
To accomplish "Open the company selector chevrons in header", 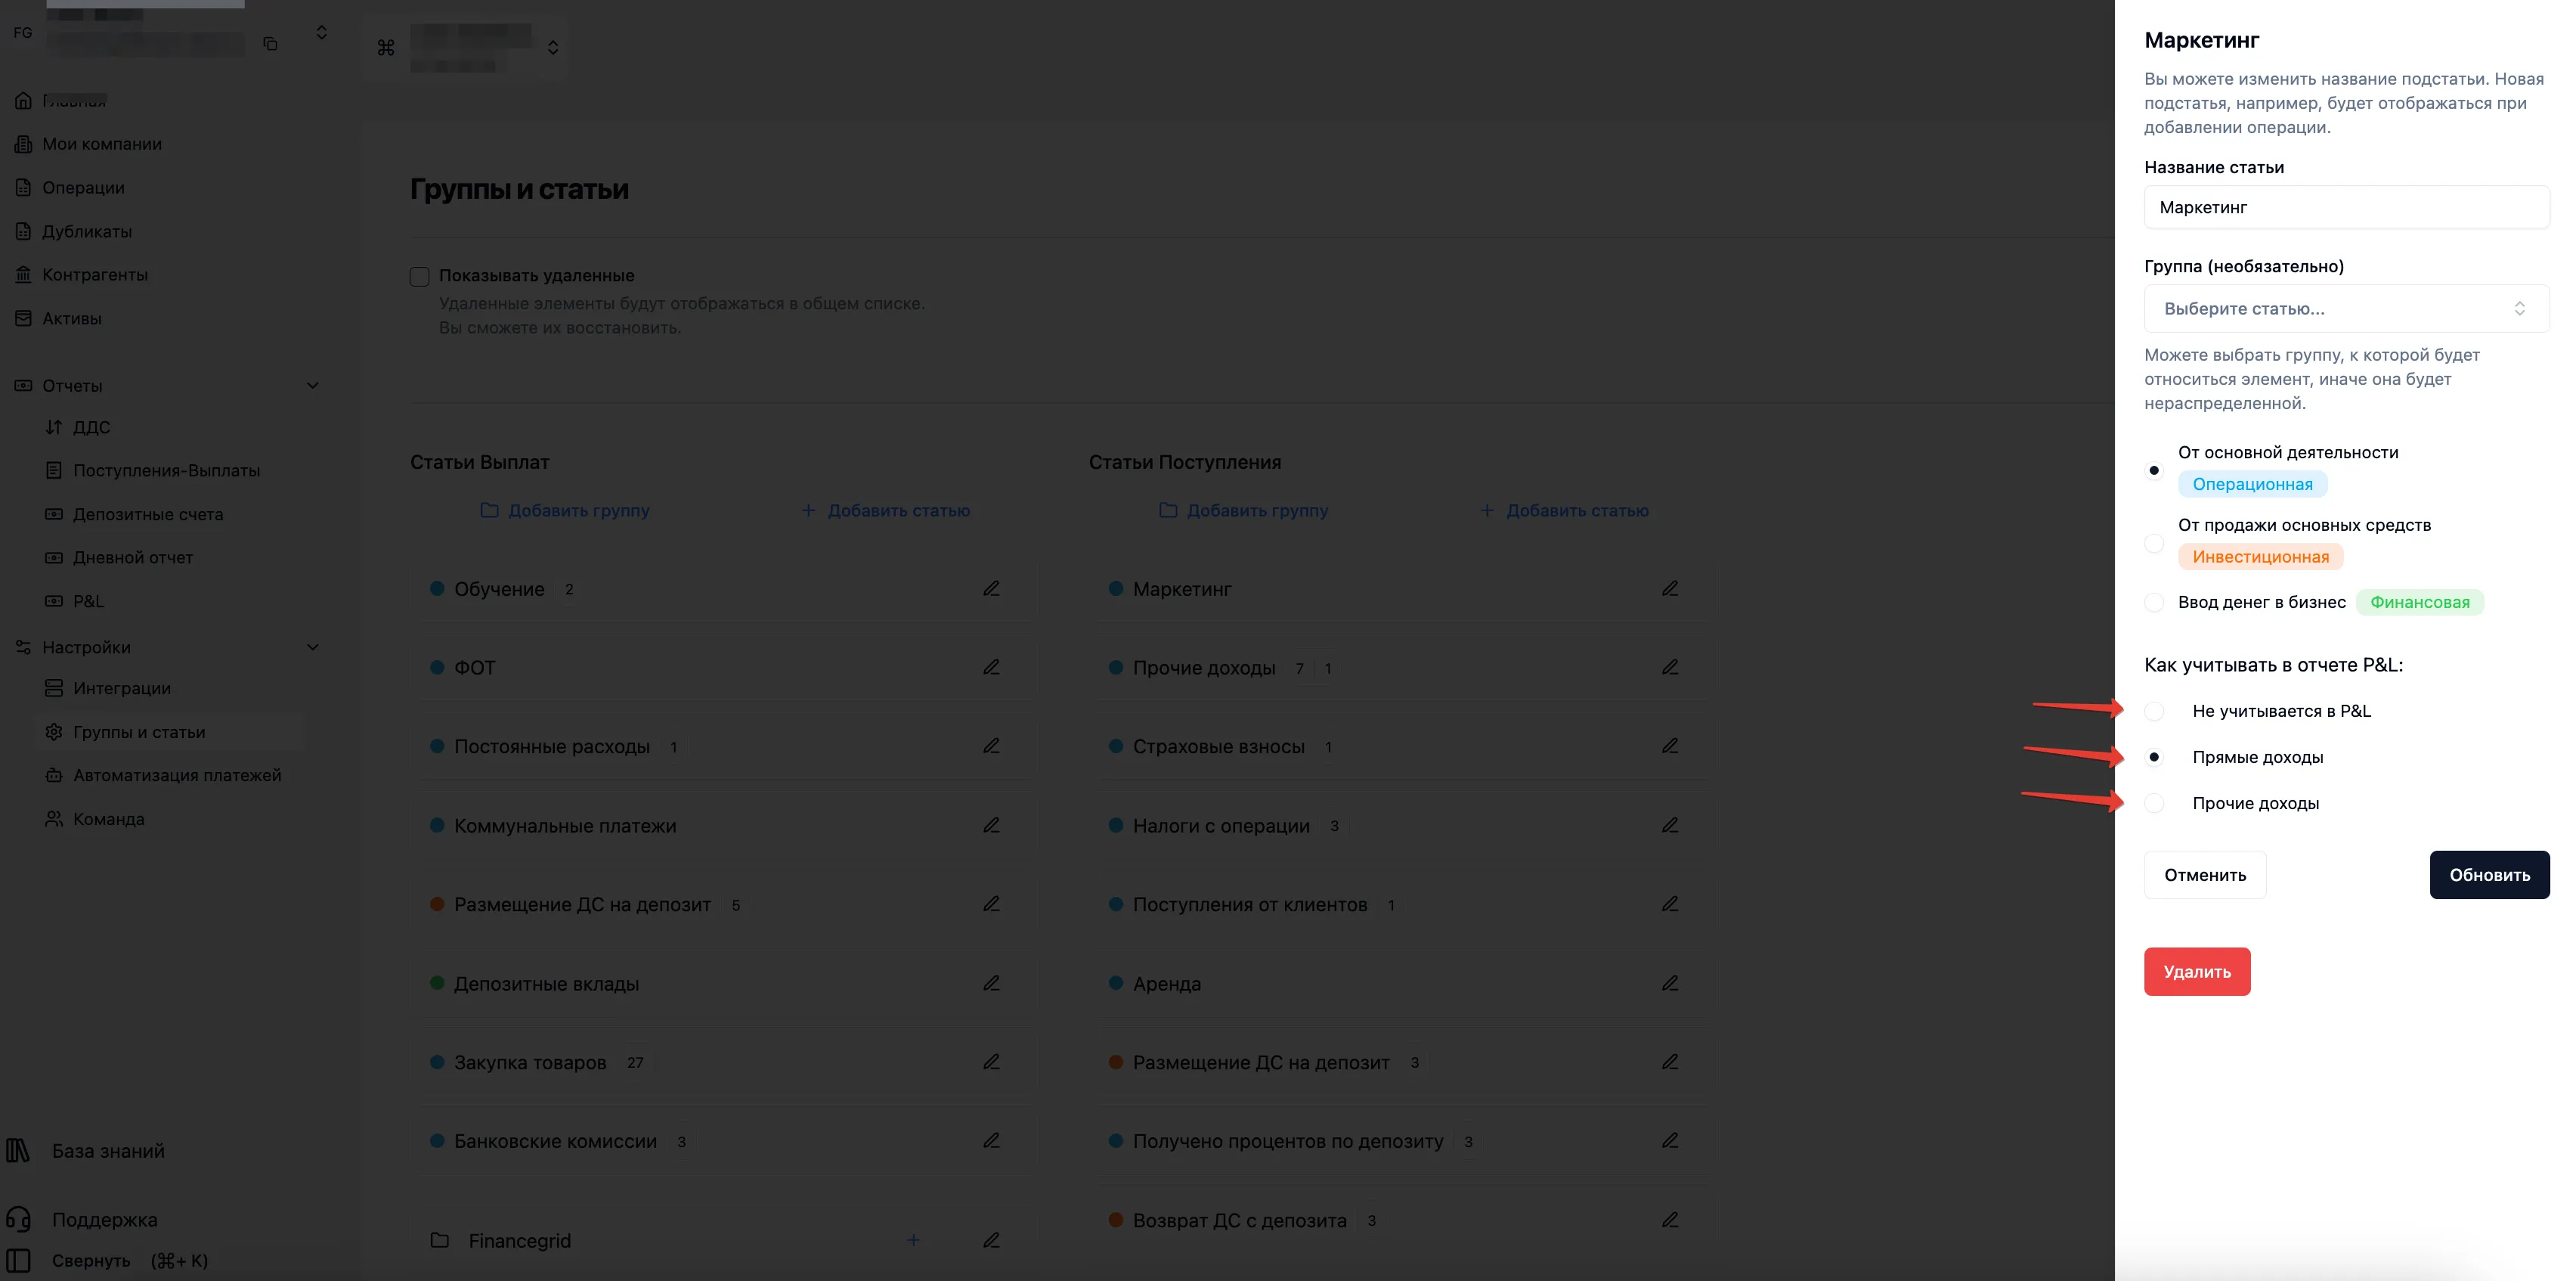I will coord(553,47).
